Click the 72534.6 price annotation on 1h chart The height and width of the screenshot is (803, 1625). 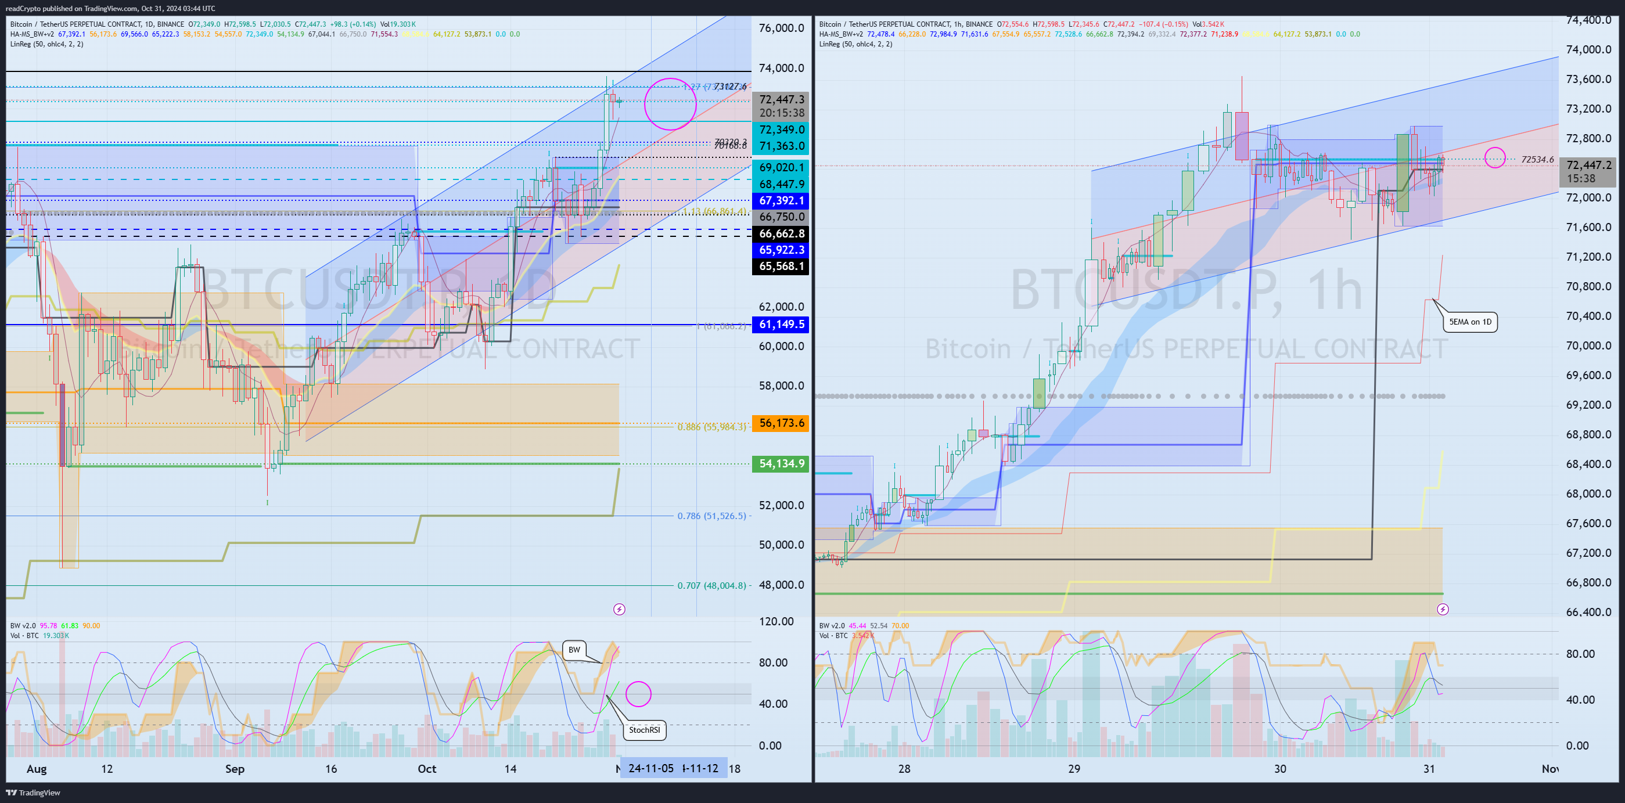pyautogui.click(x=1537, y=160)
